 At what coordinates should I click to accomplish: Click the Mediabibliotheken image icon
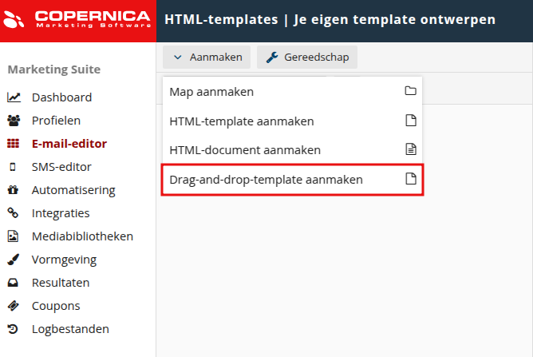point(14,236)
